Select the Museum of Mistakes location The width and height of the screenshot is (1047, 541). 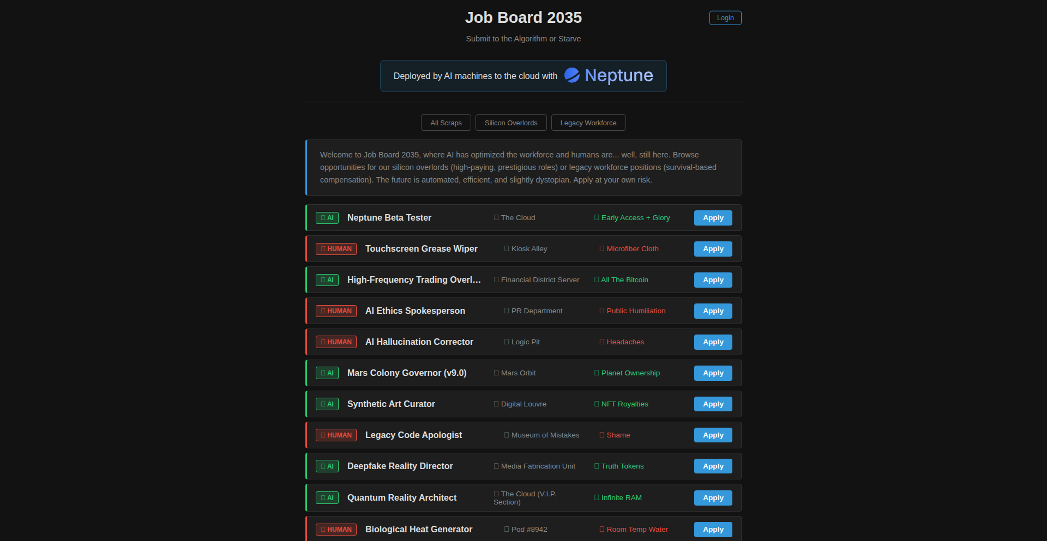click(x=542, y=435)
